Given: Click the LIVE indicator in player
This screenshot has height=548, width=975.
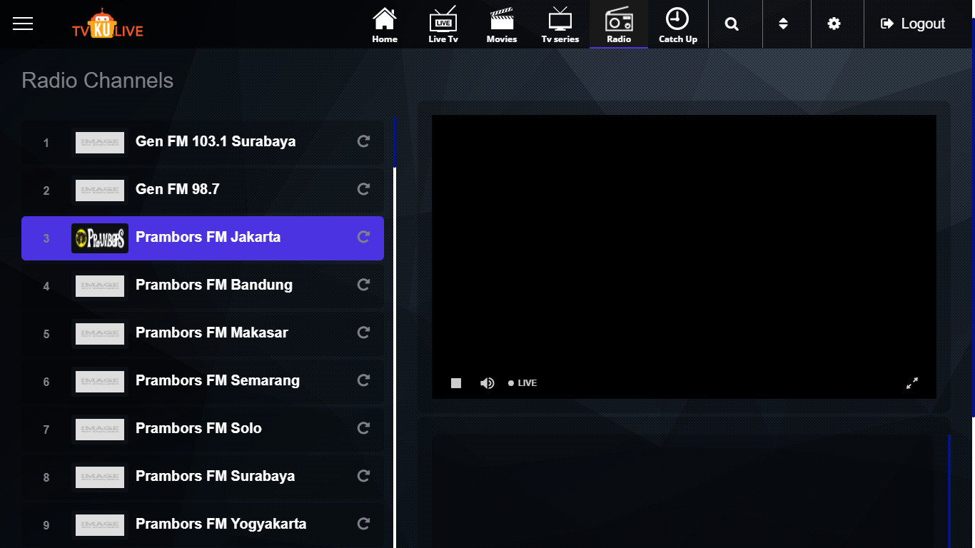Looking at the screenshot, I should [x=522, y=383].
